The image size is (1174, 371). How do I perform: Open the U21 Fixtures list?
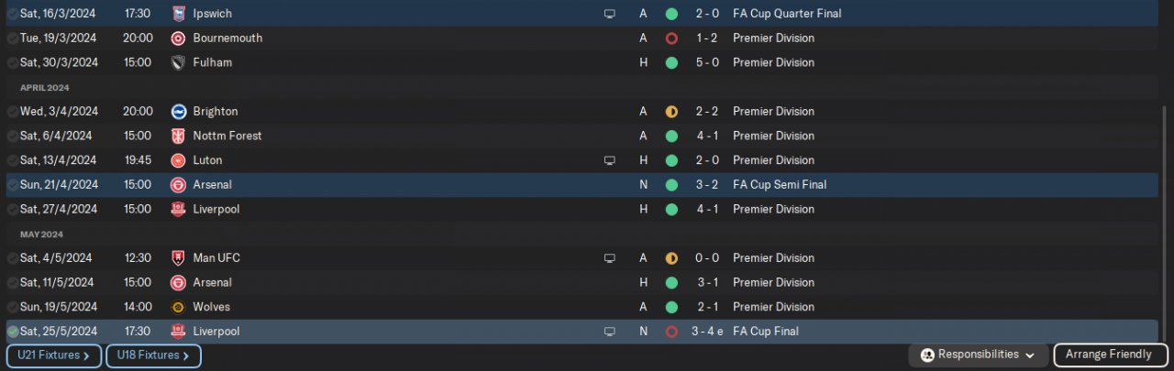(53, 355)
